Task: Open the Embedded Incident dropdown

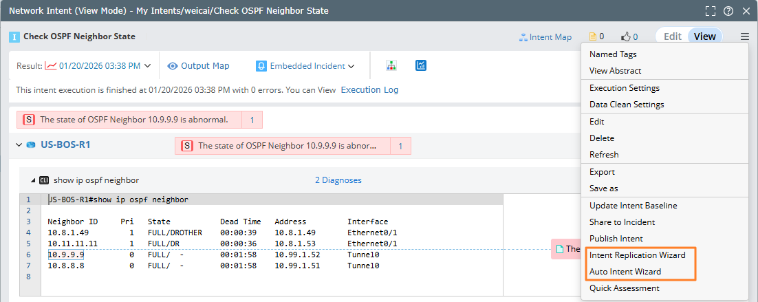Action: coord(305,66)
